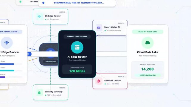Click the Robotics Control gear icon
Viewport: 191px width, 107px height.
(99, 81)
